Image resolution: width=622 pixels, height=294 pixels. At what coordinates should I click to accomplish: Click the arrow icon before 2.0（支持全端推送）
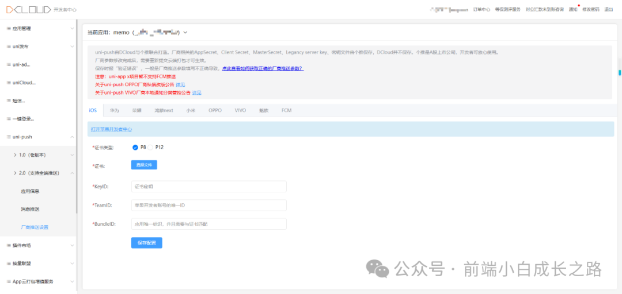pos(15,173)
